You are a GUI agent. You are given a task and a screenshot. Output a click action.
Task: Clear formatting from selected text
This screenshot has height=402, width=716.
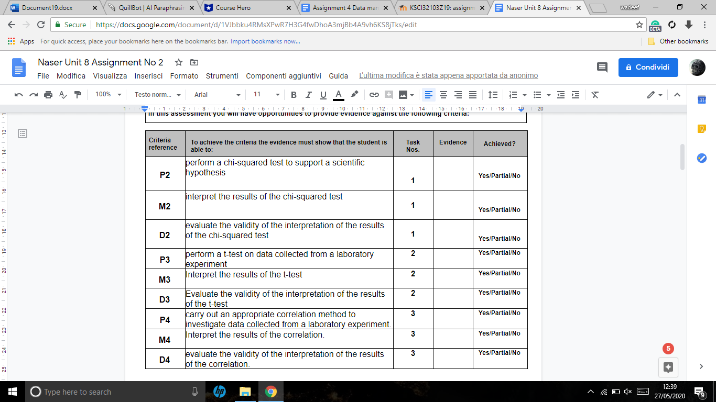pyautogui.click(x=594, y=95)
